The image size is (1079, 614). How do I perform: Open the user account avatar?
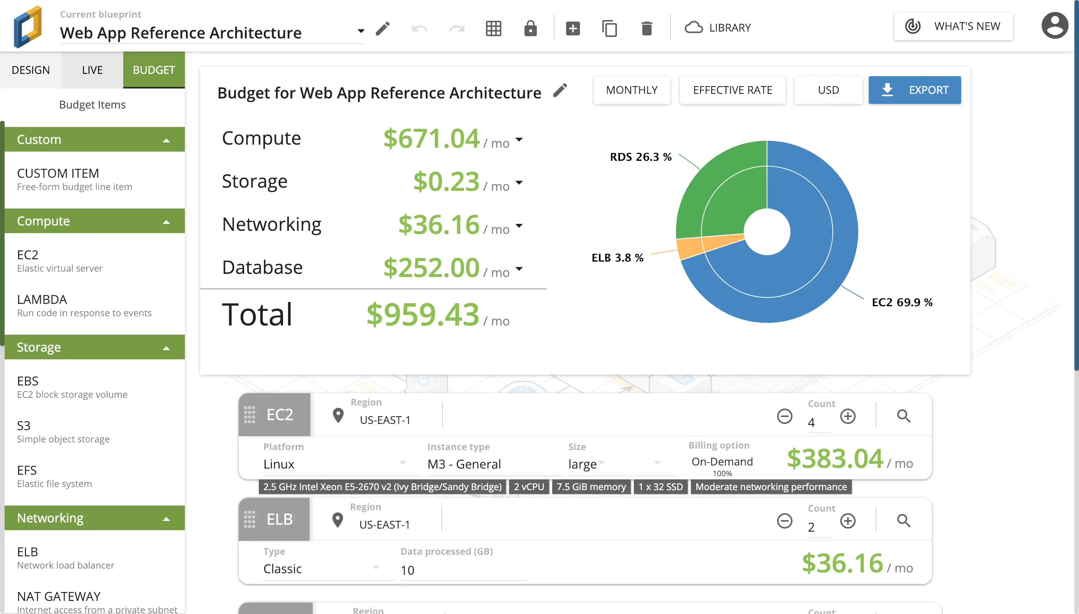pos(1054,26)
